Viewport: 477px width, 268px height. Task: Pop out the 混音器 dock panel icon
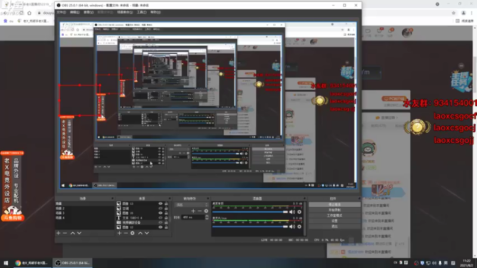(x=304, y=198)
